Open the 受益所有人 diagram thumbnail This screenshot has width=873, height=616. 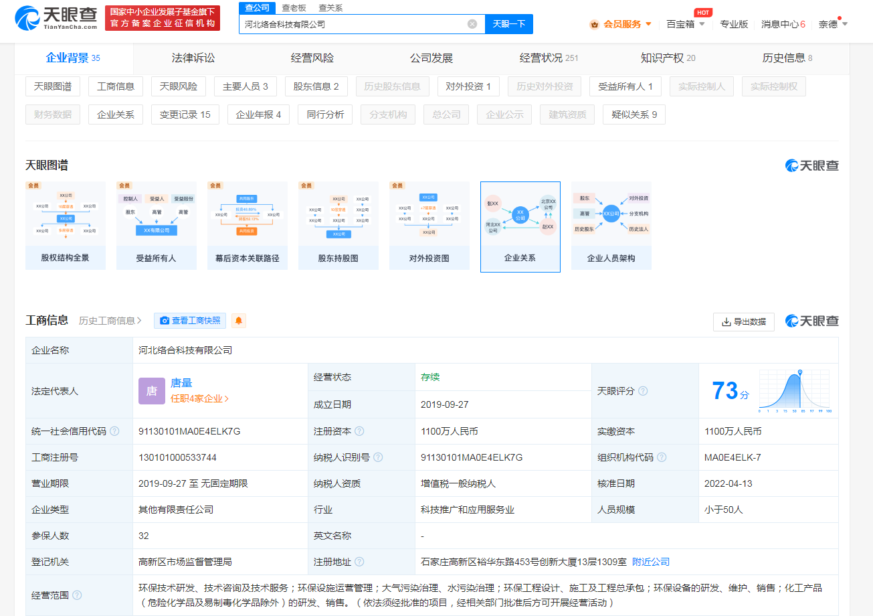(157, 226)
